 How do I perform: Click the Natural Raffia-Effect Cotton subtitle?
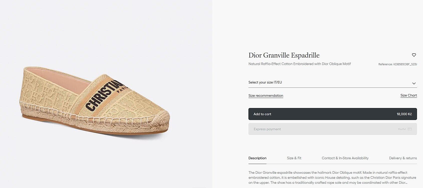pyautogui.click(x=299, y=64)
